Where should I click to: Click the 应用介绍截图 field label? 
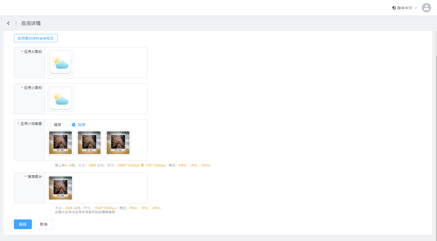tap(31, 124)
